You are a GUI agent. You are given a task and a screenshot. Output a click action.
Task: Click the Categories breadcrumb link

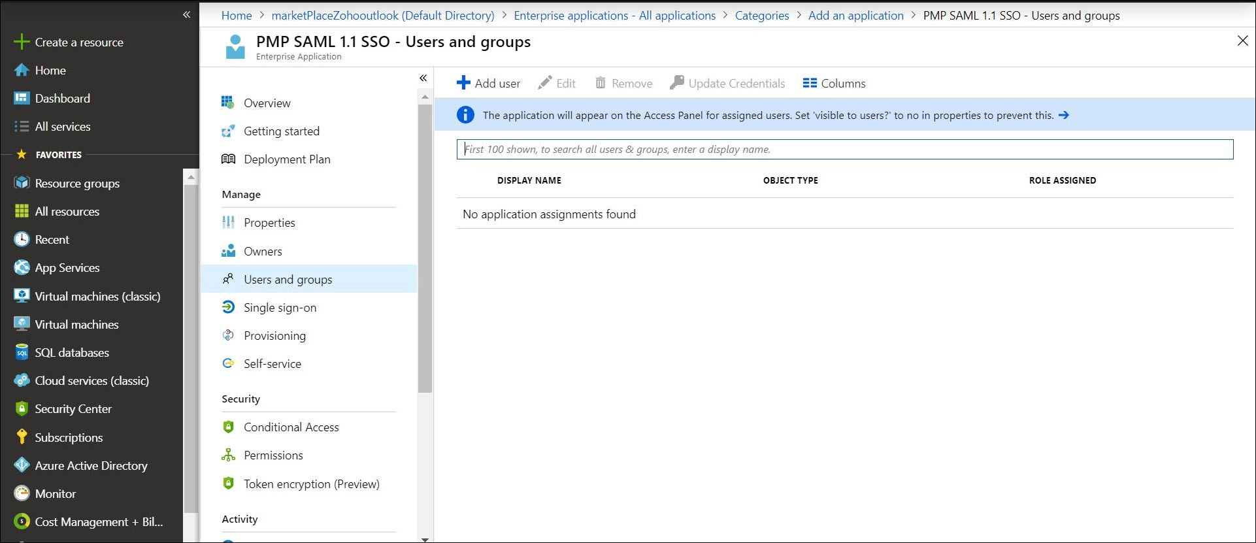click(x=761, y=16)
